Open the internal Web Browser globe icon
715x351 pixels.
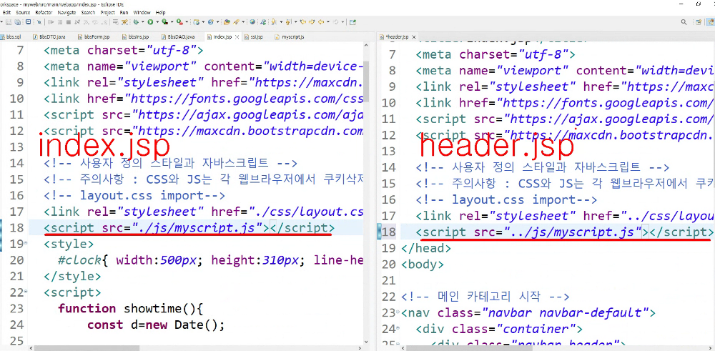(x=252, y=21)
